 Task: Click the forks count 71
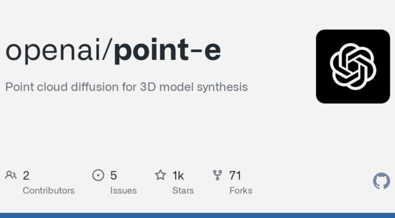236,176
